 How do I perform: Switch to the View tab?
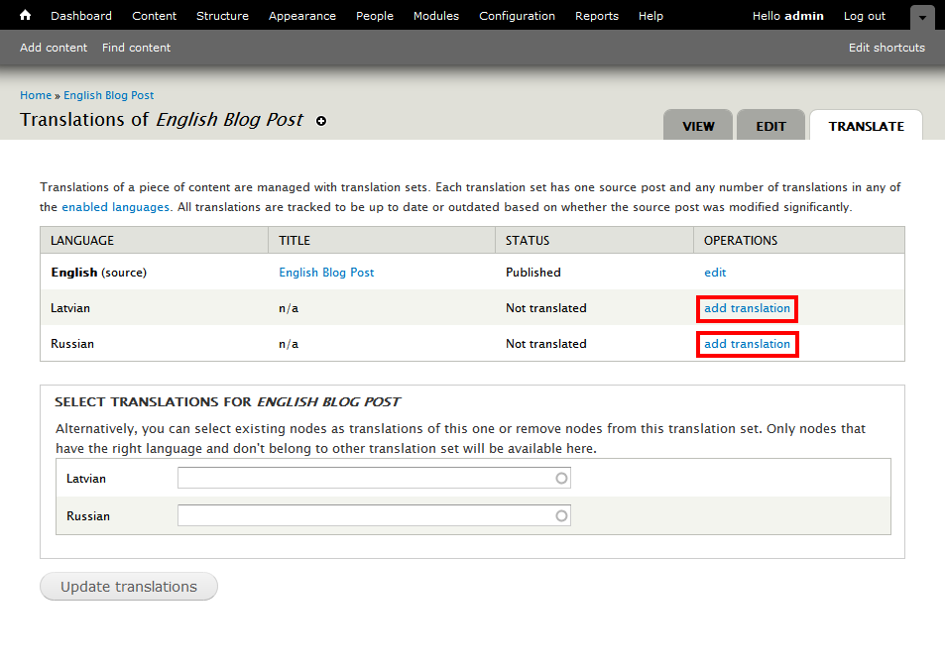click(x=698, y=126)
